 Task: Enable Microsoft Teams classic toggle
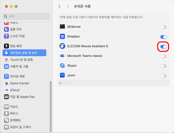click(x=164, y=57)
